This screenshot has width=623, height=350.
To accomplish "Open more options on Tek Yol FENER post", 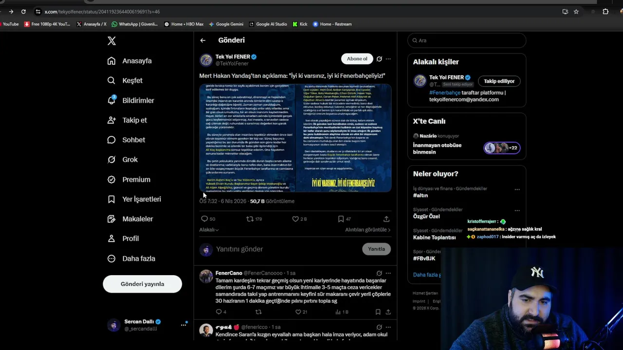I will [388, 59].
